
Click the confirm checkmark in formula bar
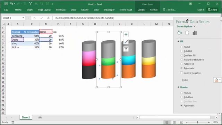click(42, 18)
